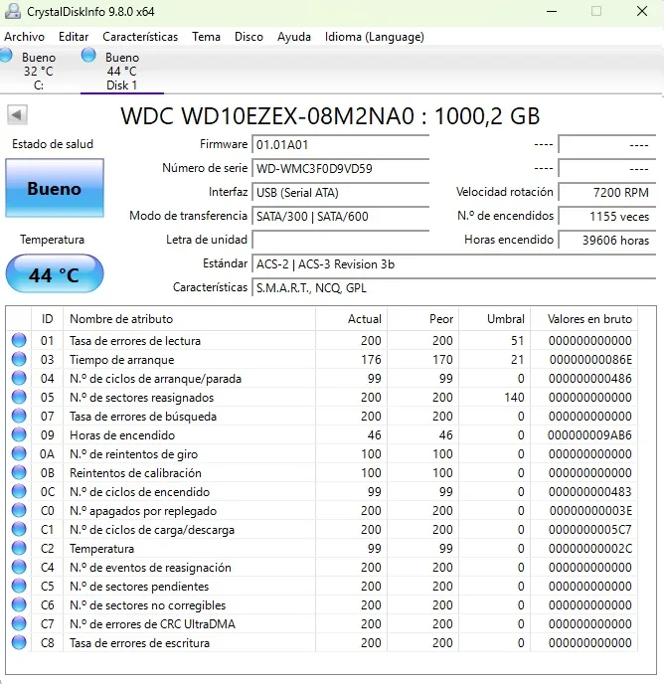Image resolution: width=664 pixels, height=684 pixels.
Task: Click the Nombre de atributo column header
Action: tap(189, 319)
